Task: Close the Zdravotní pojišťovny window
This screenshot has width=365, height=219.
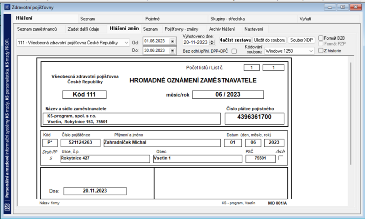Action: pyautogui.click(x=355, y=7)
